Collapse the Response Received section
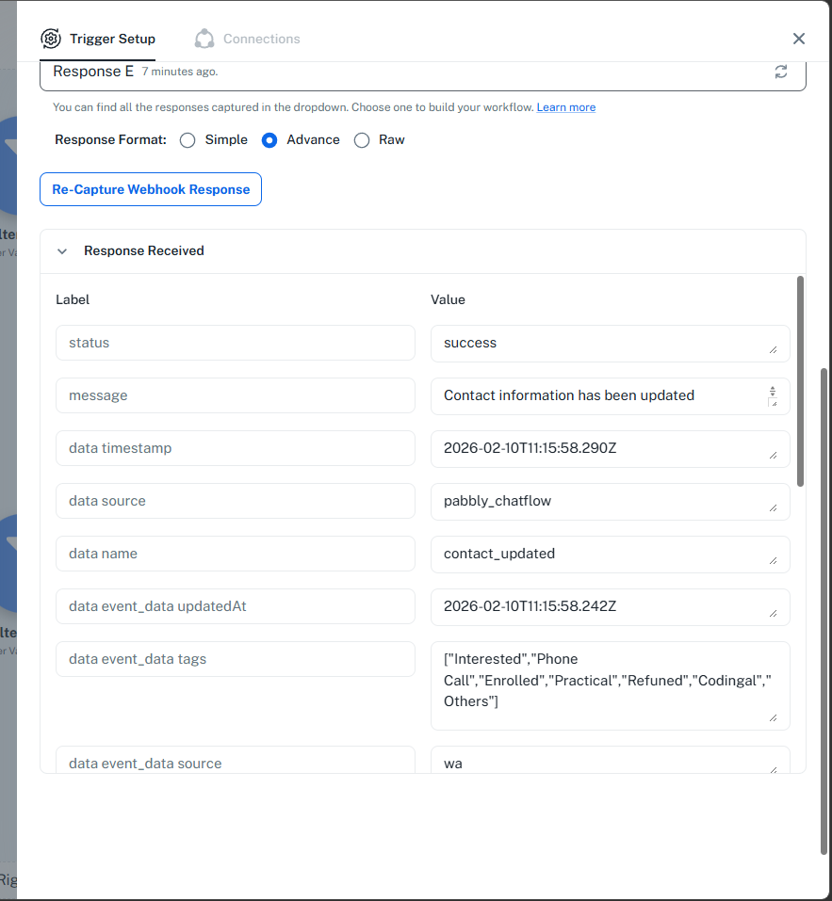 click(62, 251)
